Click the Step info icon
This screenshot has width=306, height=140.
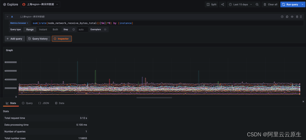(x=74, y=29)
